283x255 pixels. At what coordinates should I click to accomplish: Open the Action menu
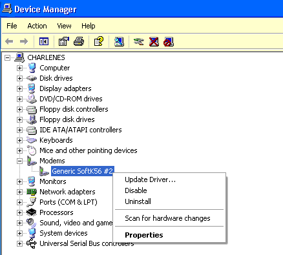pyautogui.click(x=37, y=26)
